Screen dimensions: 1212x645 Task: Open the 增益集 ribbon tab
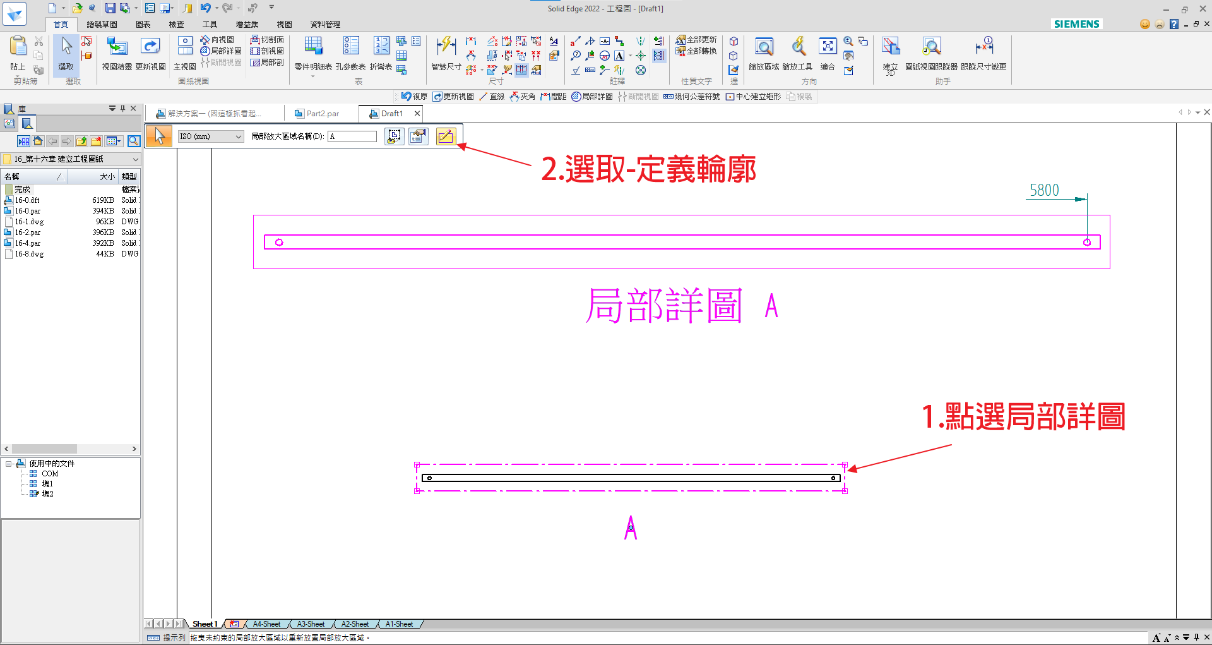coord(247,25)
